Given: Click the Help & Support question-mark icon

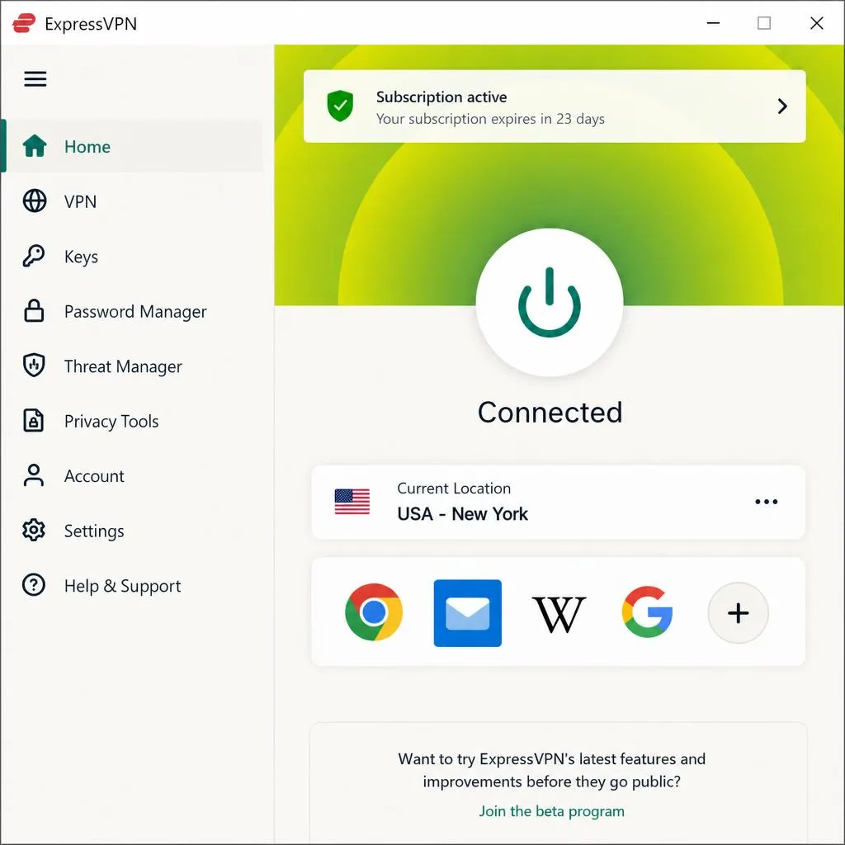Looking at the screenshot, I should click(x=33, y=585).
